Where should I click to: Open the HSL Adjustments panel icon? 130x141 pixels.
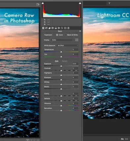tap(53, 28)
